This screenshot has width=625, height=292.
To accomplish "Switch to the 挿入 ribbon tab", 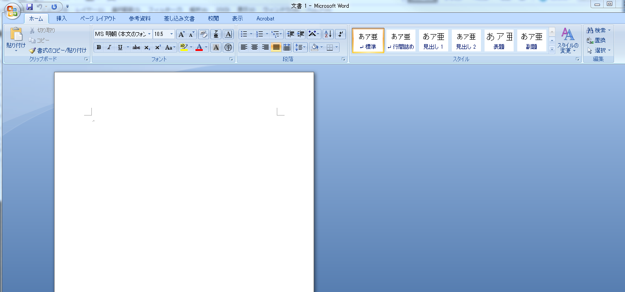I will (62, 19).
